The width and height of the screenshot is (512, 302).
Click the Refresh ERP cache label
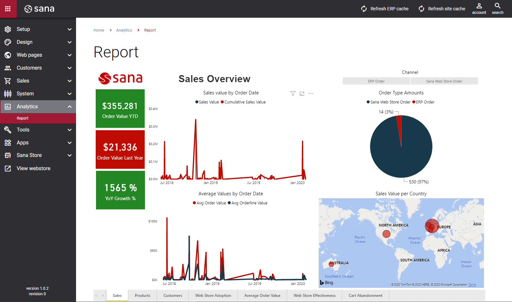pos(390,9)
